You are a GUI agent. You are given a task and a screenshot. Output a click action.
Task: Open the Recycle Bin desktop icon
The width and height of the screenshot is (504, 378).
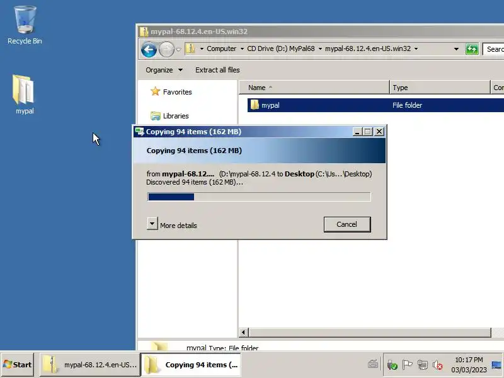point(25,25)
